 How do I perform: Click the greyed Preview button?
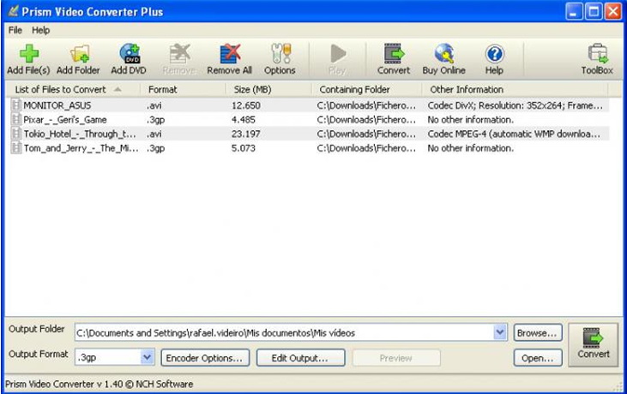coord(396,358)
